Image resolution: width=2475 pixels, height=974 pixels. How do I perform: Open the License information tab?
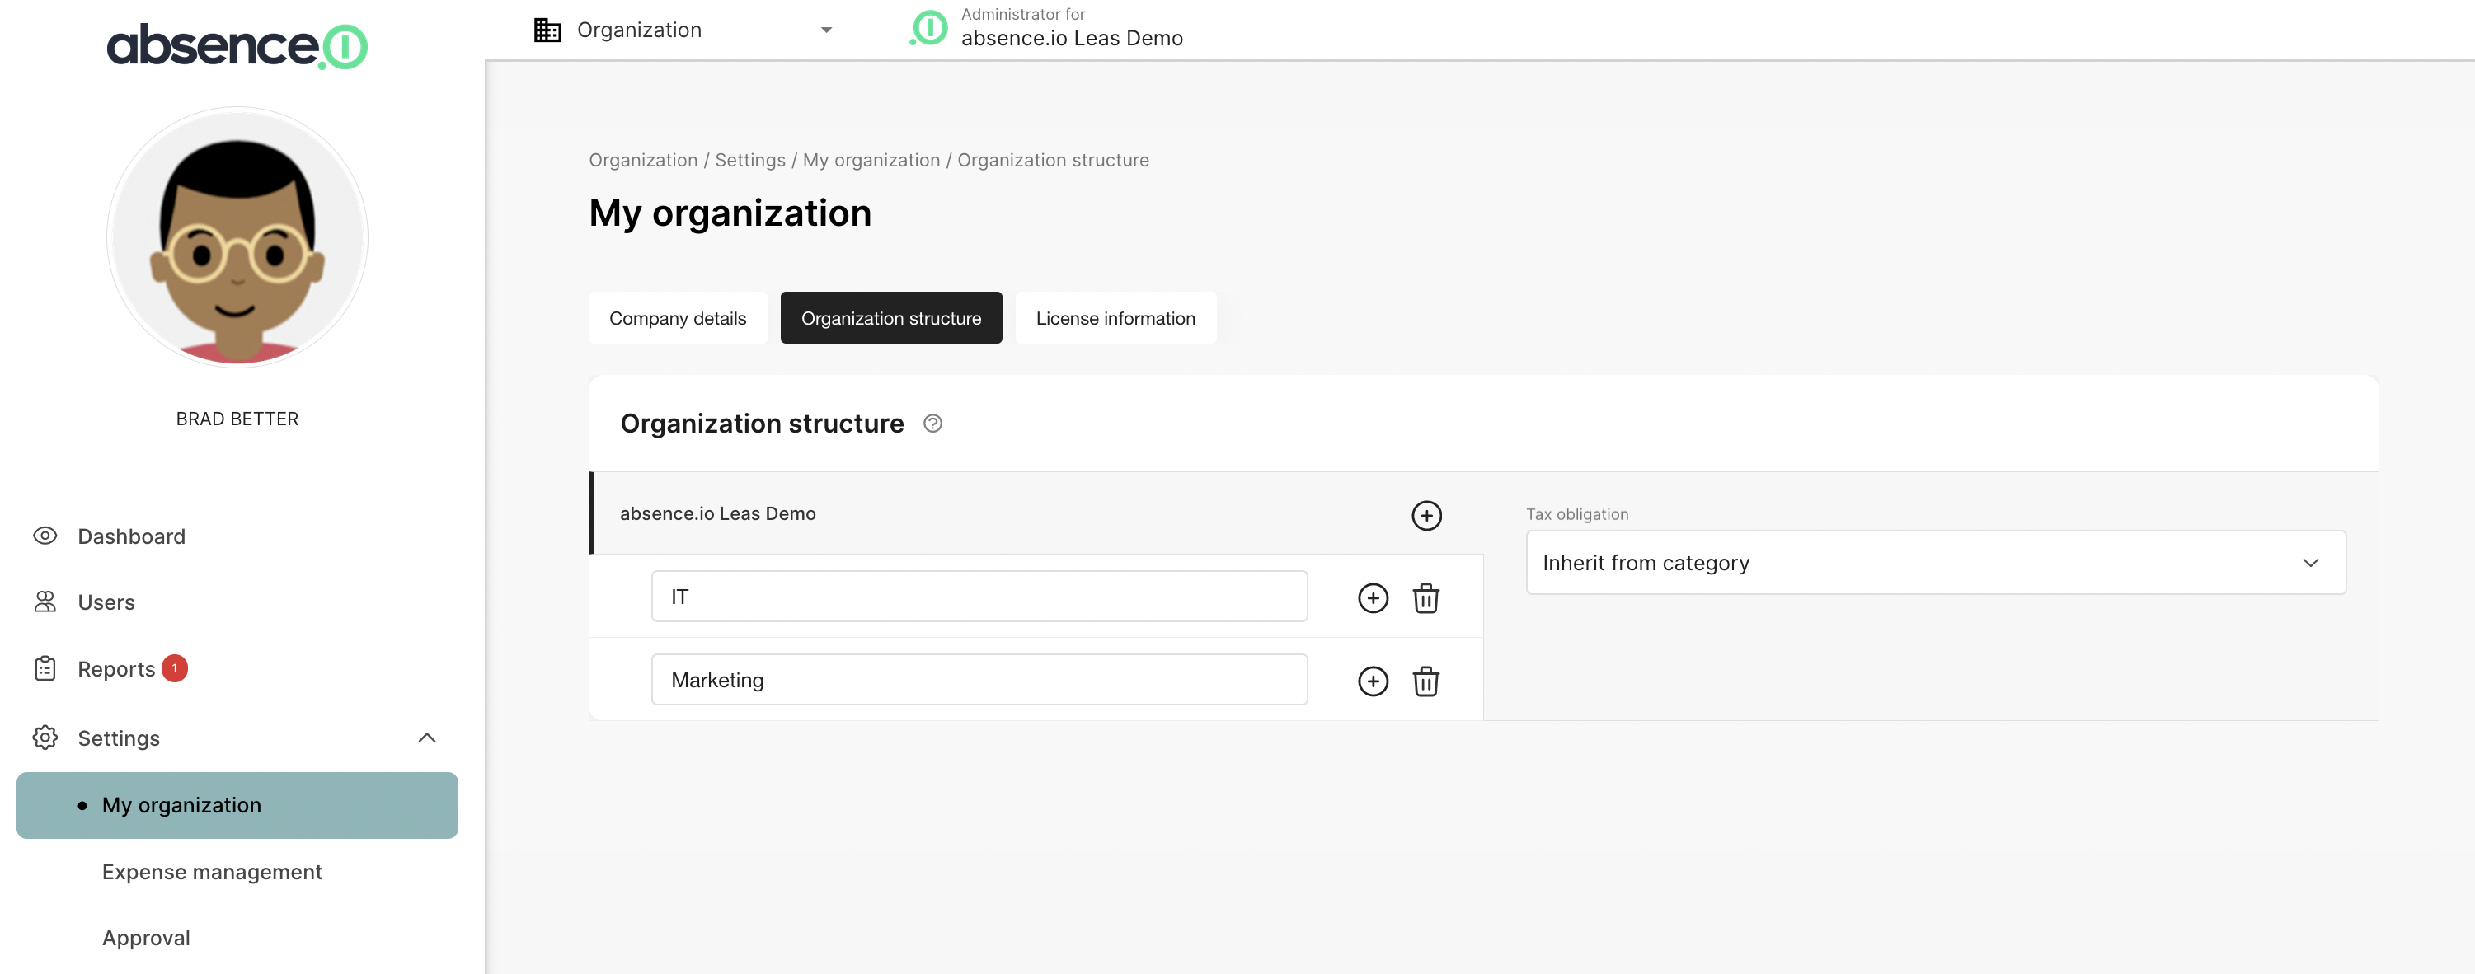[1115, 318]
